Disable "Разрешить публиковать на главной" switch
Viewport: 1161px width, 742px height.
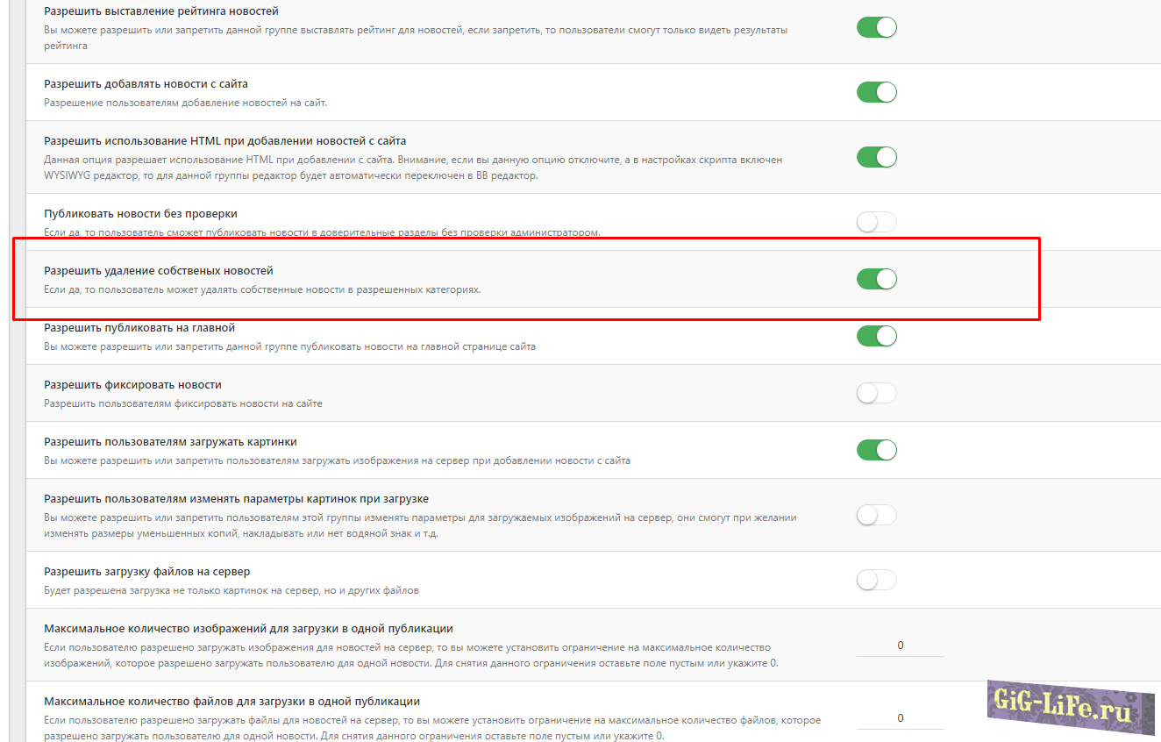tap(876, 336)
